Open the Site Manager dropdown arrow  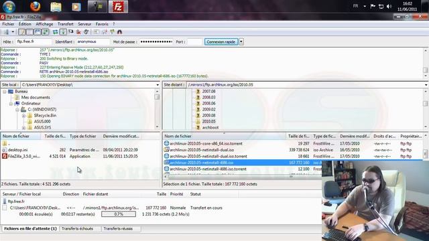coord(13,32)
